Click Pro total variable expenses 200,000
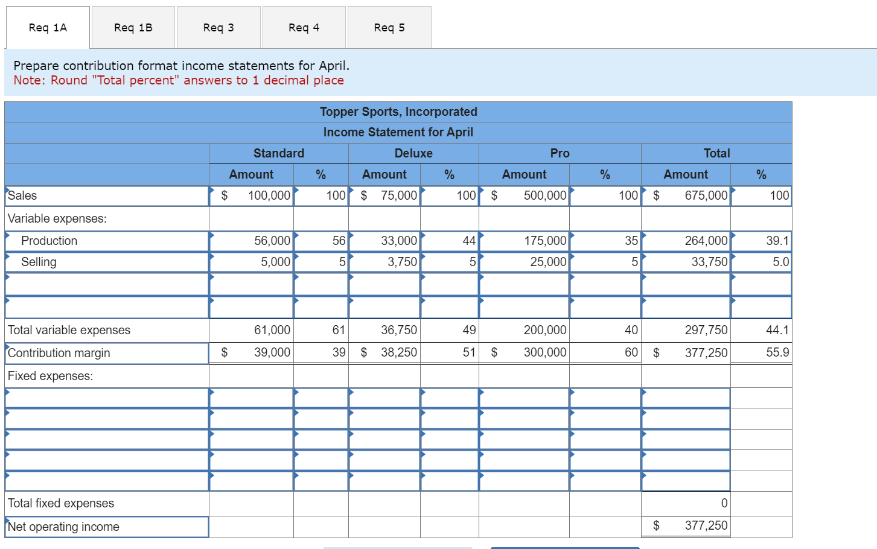Screen dimensions: 877x549 524,331
